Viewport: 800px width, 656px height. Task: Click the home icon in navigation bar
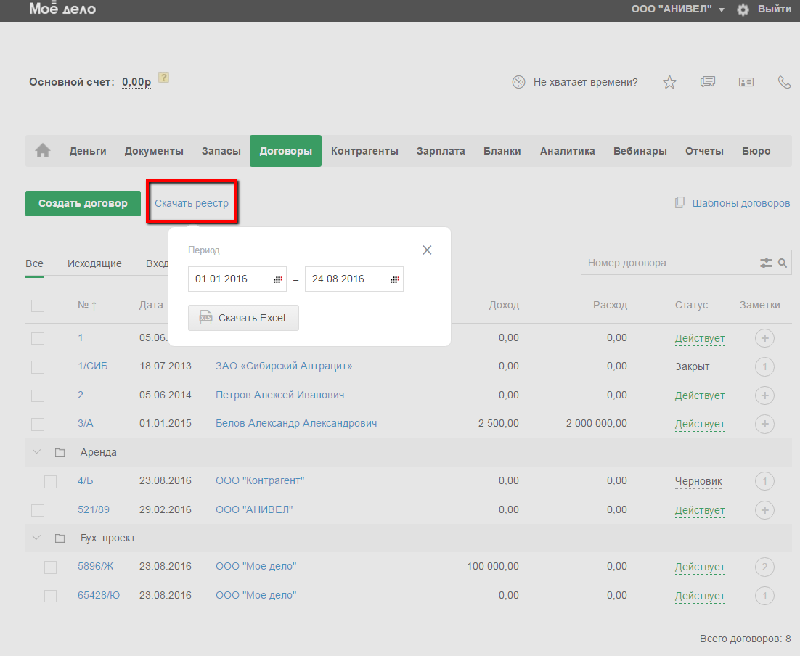[43, 151]
